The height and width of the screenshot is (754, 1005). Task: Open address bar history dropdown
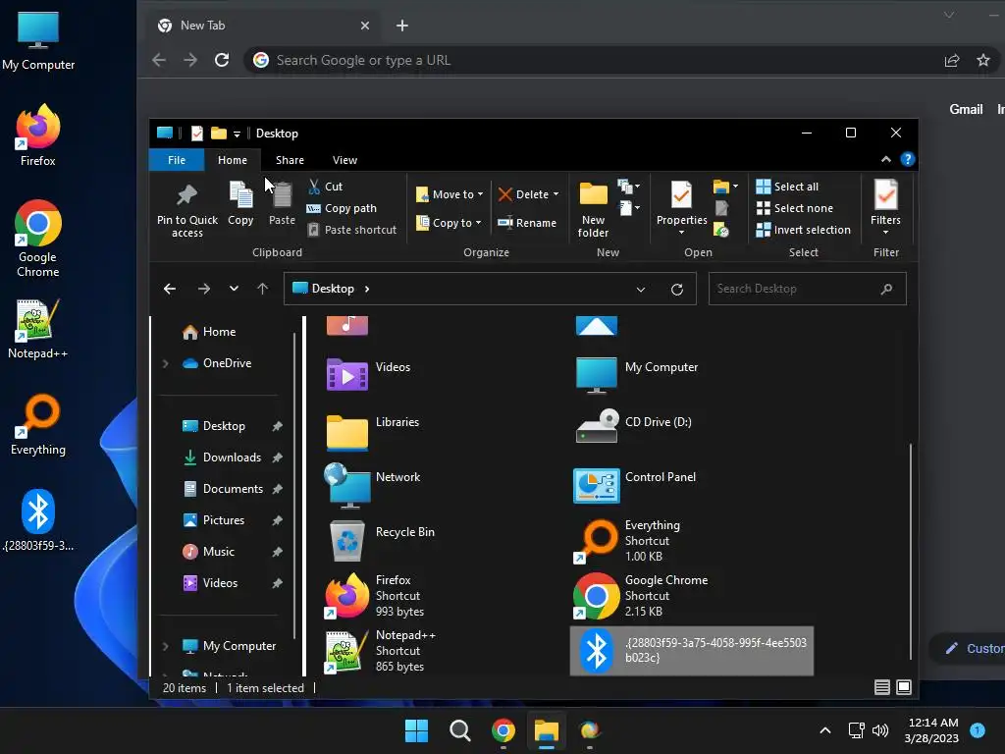(640, 290)
